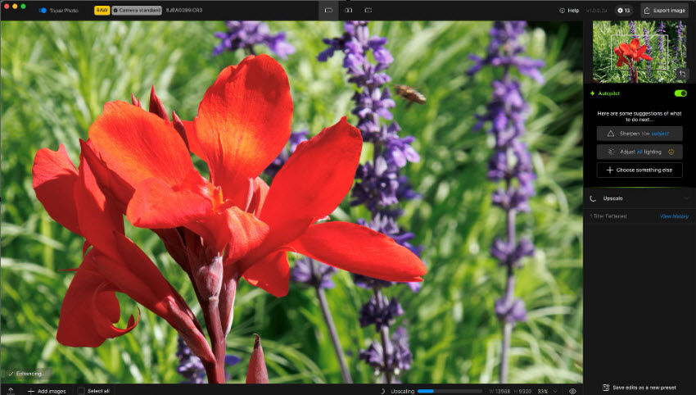Viewport: 696px width, 395px height.
Task: Open the Camera standard profile selector
Action: click(x=137, y=10)
